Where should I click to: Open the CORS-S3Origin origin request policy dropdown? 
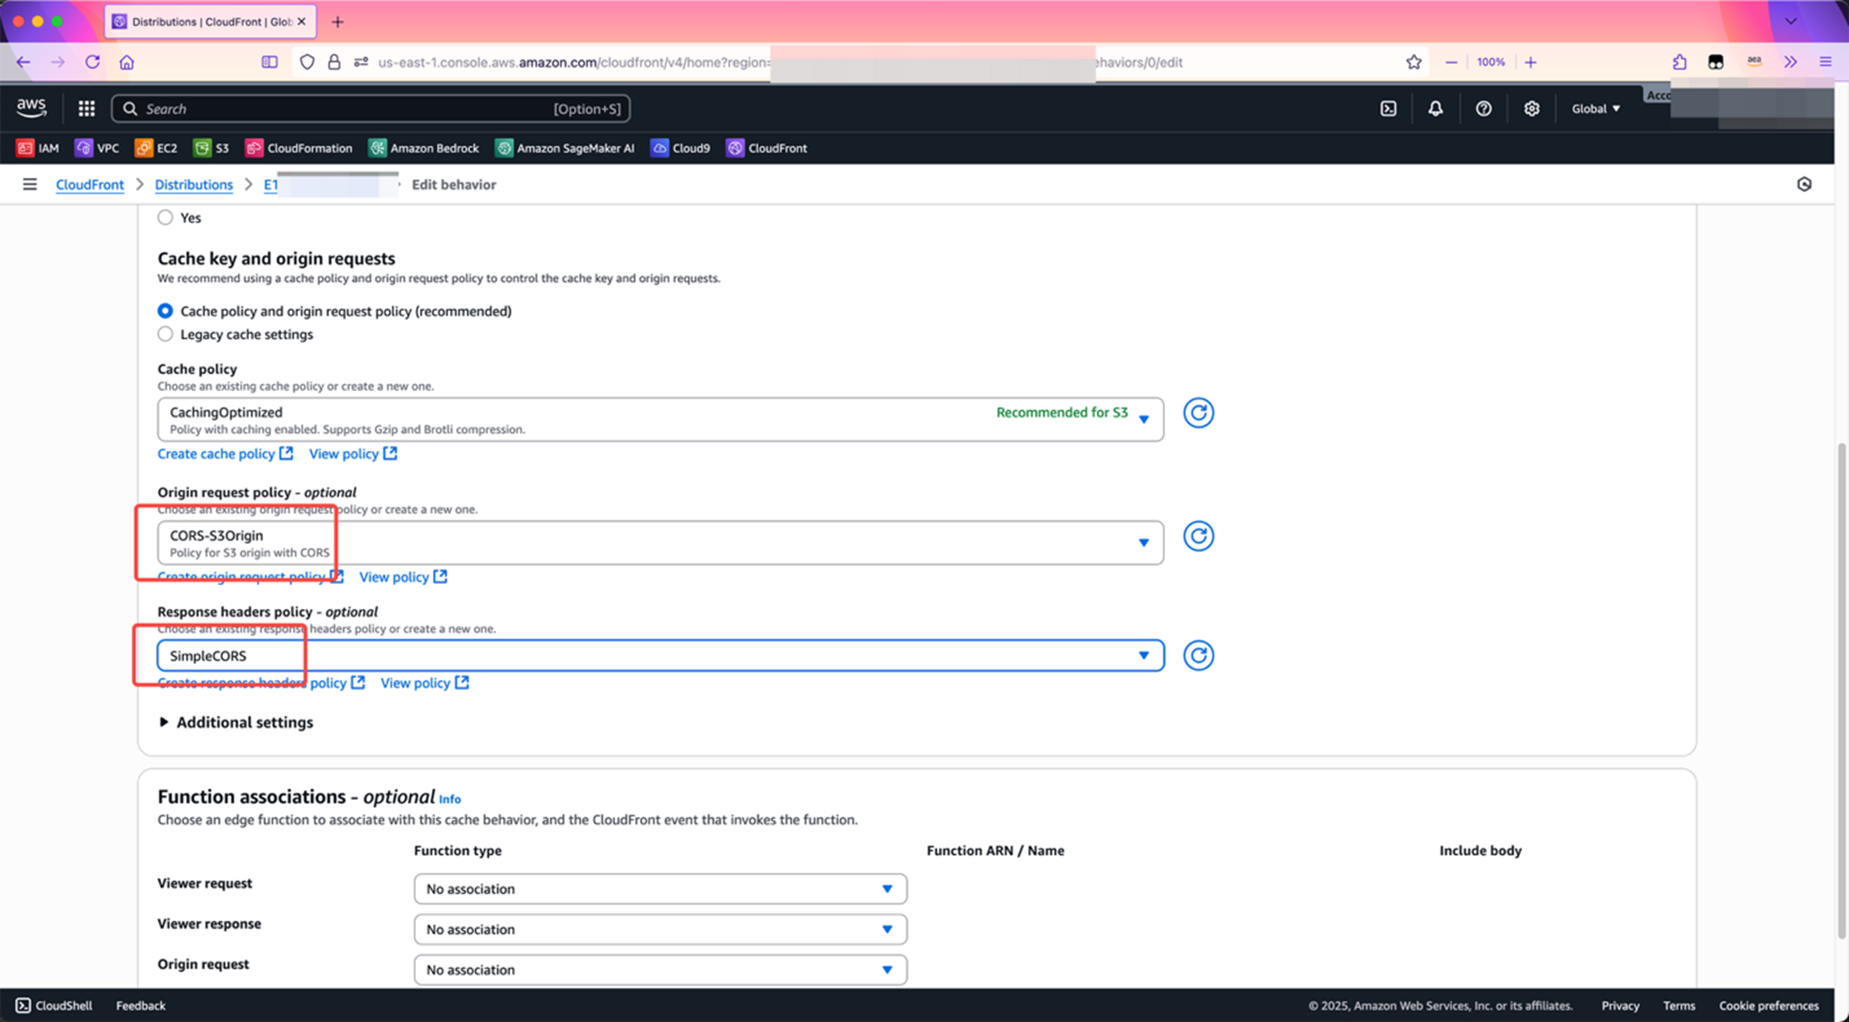660,542
